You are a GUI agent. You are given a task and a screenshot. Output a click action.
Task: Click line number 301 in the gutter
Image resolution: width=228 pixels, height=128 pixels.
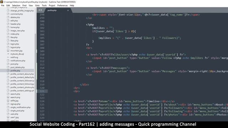[42, 25]
